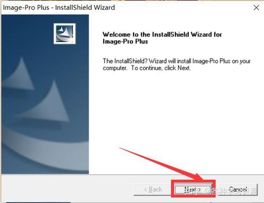Close the InstallShield Wizard window
Screen dimensions: 264x203
coord(256,7)
